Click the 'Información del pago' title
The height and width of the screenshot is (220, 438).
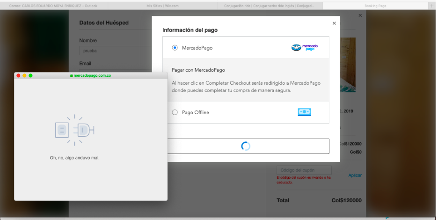coord(190,30)
